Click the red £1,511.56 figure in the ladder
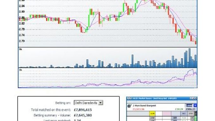The image size is (215, 121). click(x=138, y=109)
